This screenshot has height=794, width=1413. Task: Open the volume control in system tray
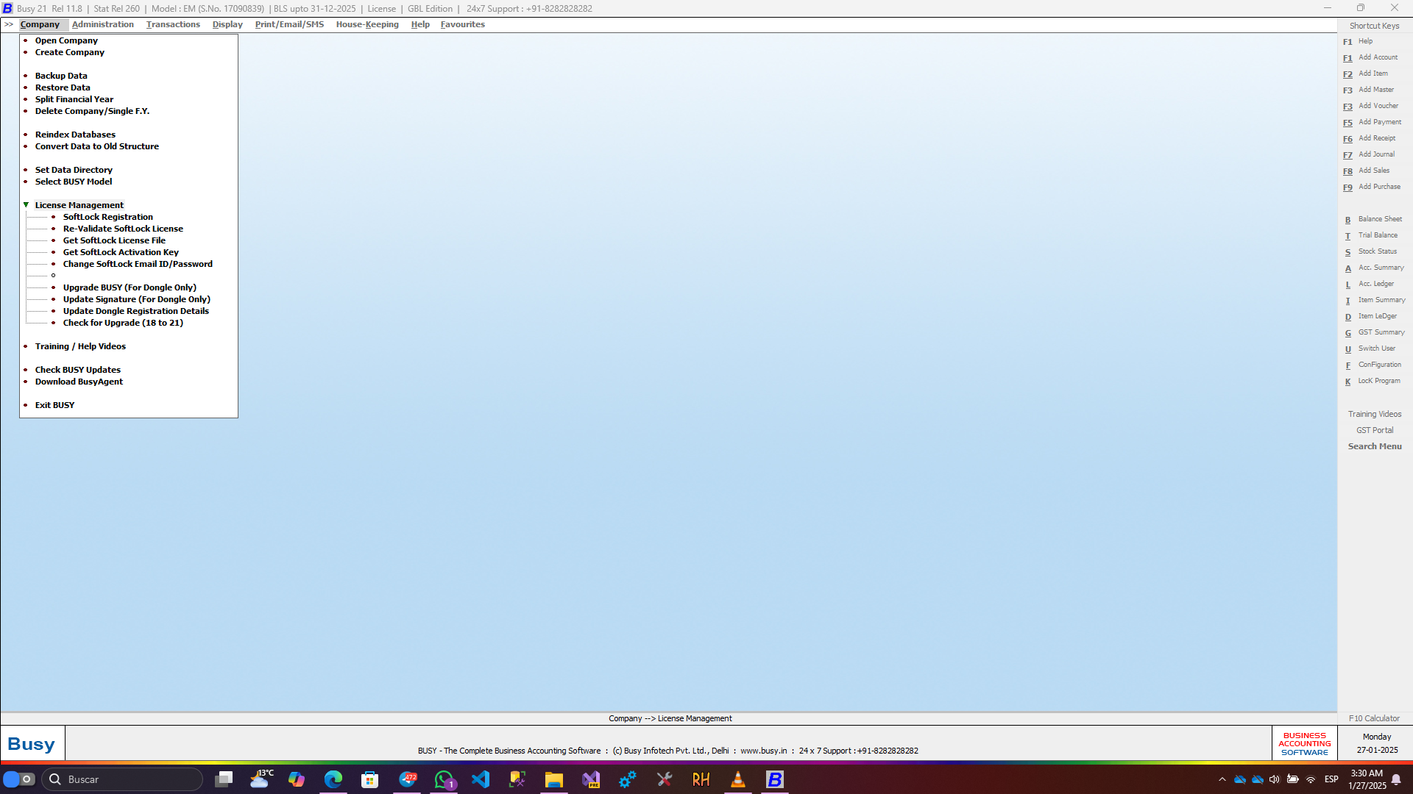click(x=1275, y=779)
